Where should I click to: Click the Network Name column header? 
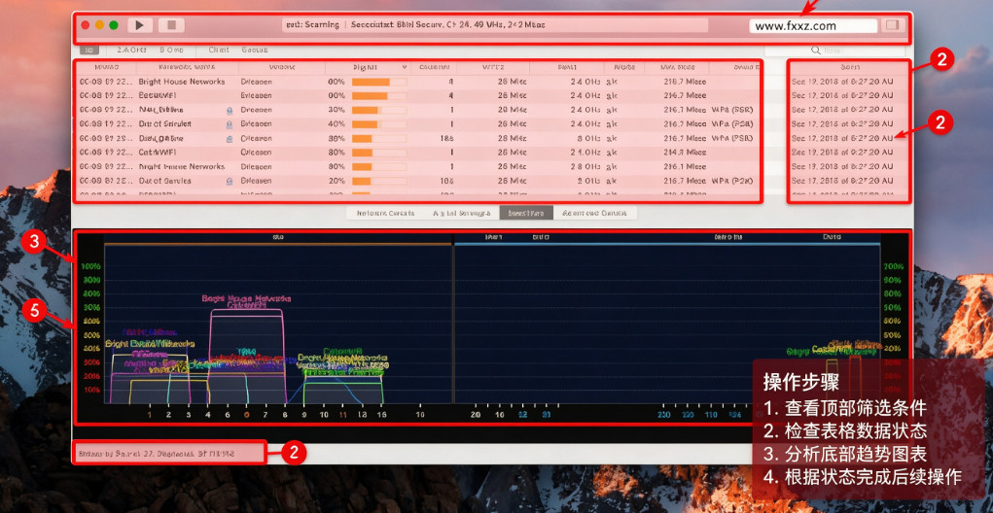coord(187,67)
